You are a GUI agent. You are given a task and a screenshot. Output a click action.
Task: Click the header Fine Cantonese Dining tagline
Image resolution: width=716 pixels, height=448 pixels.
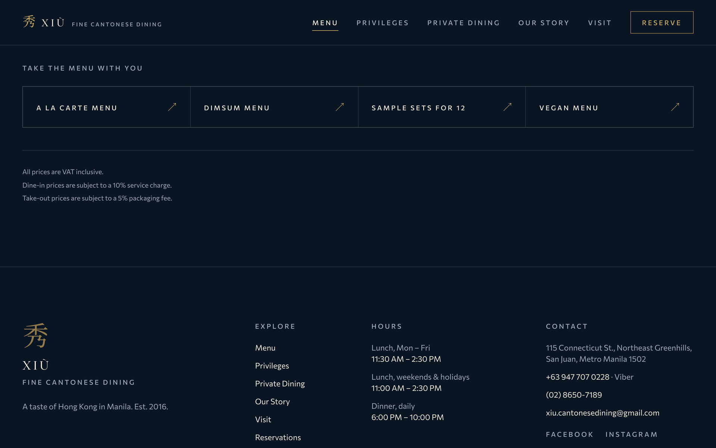[x=117, y=24]
